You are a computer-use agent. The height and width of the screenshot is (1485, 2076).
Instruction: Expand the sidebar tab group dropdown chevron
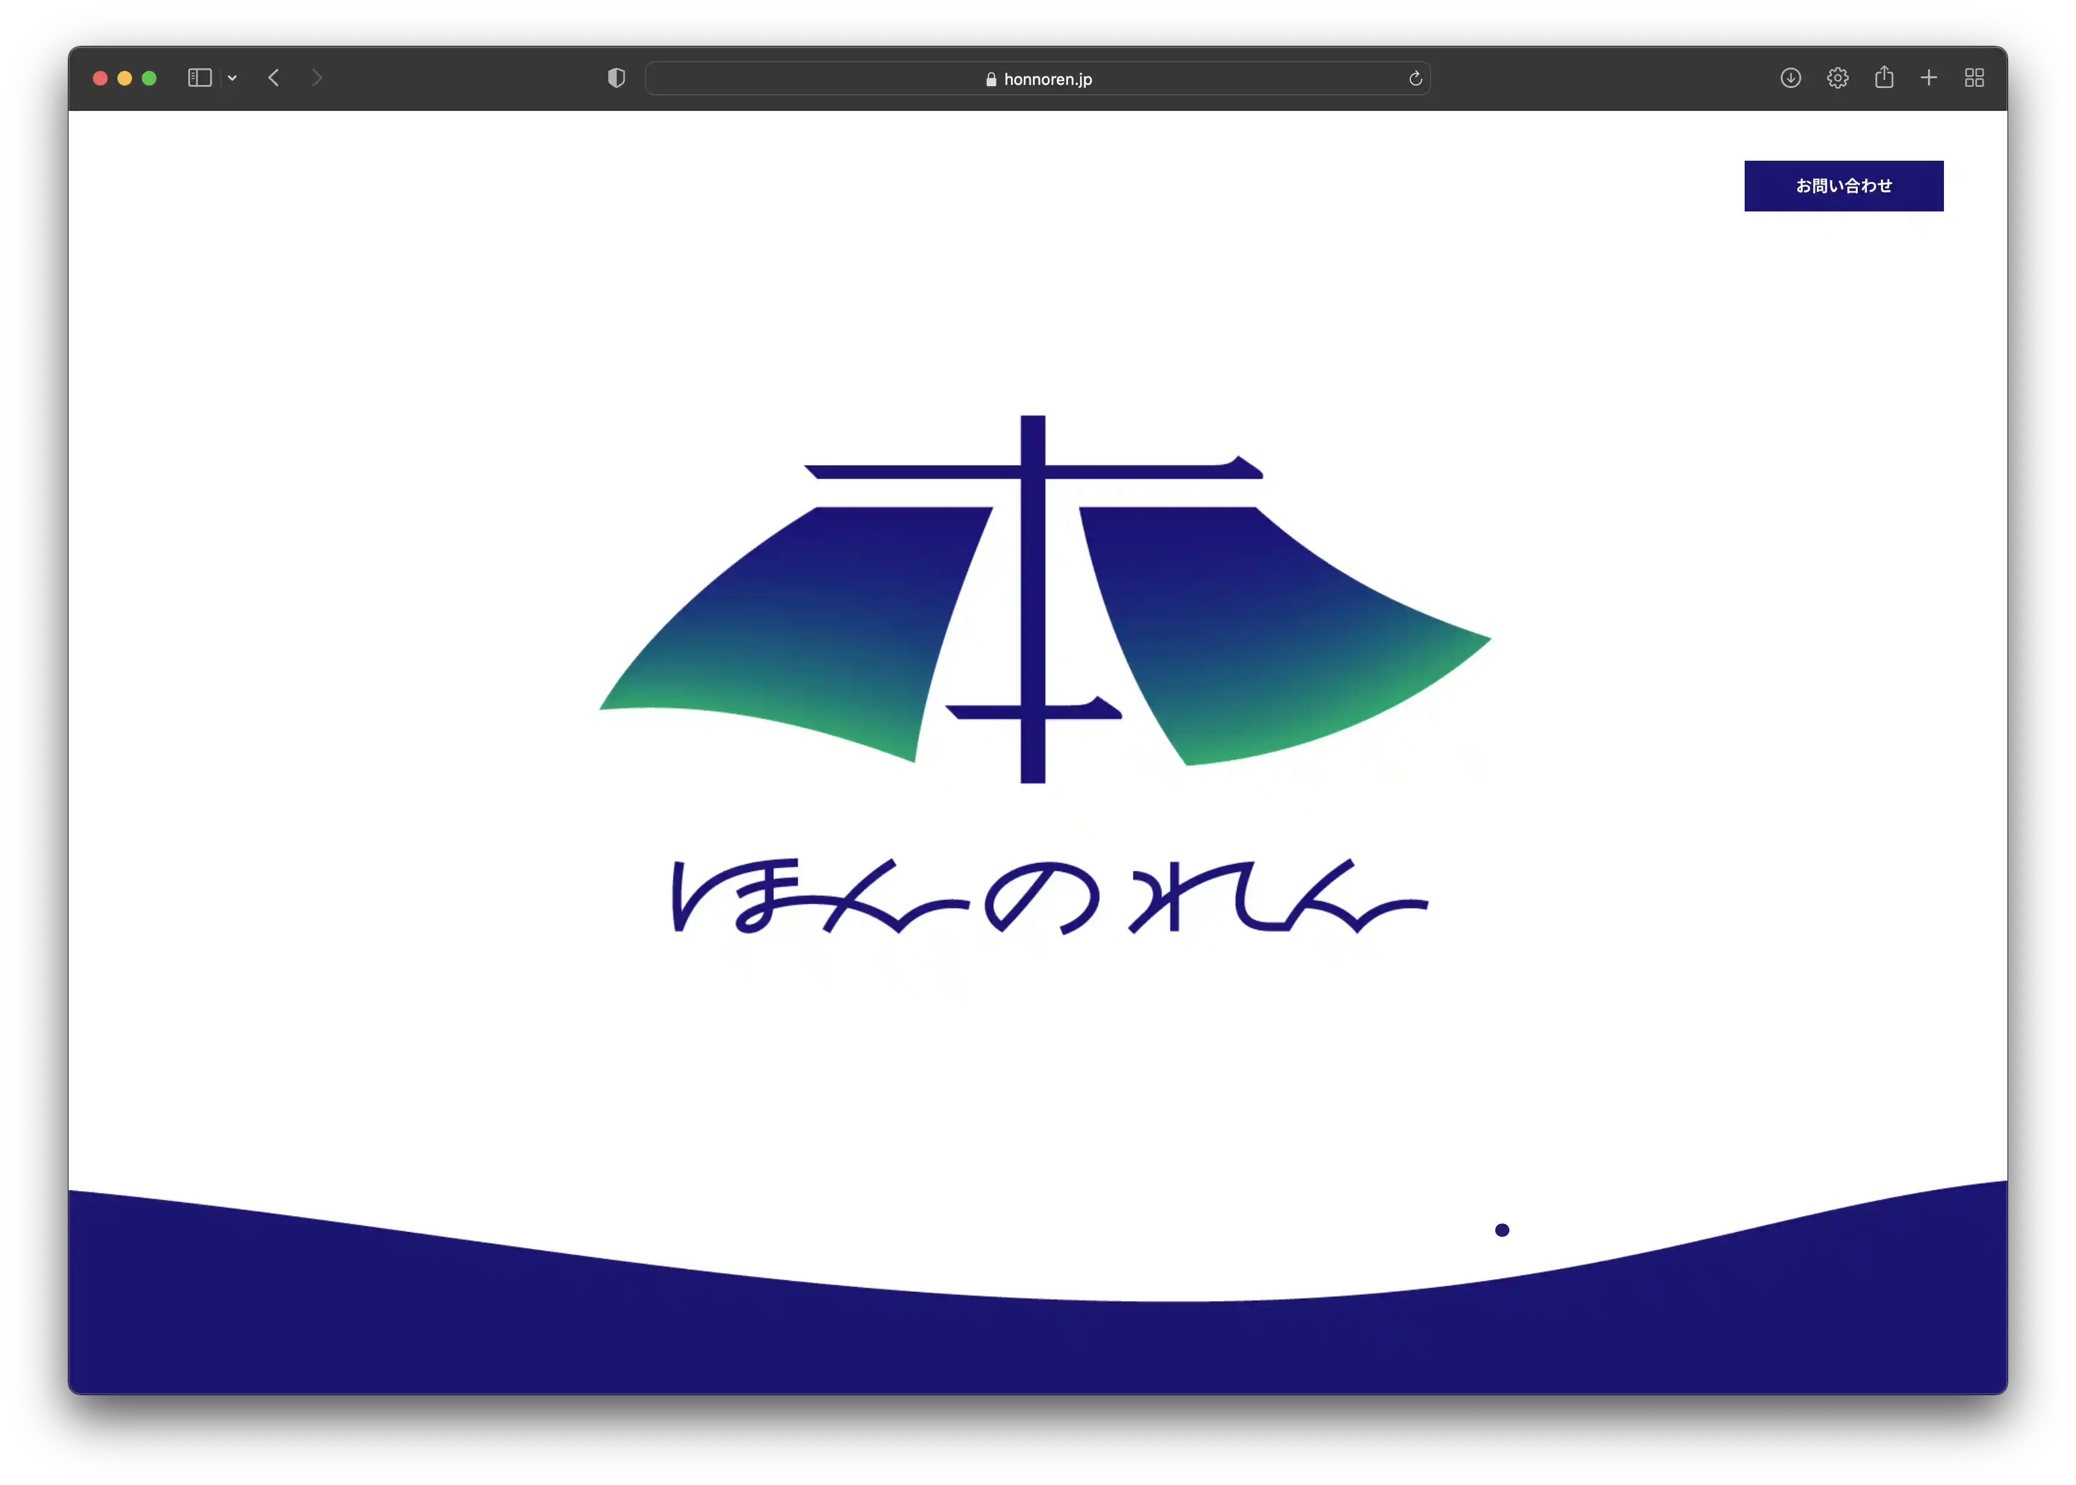232,79
